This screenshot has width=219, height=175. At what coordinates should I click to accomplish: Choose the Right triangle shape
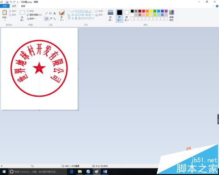[x=69, y=15]
